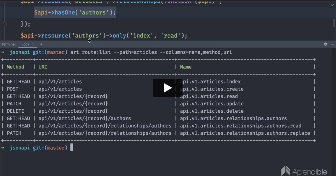Click the Name column header
The width and height of the screenshot is (336, 176).
[x=186, y=67]
